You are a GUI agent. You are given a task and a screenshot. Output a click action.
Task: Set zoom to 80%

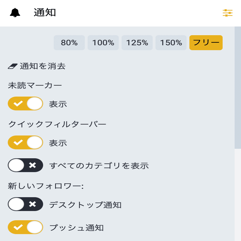69,43
